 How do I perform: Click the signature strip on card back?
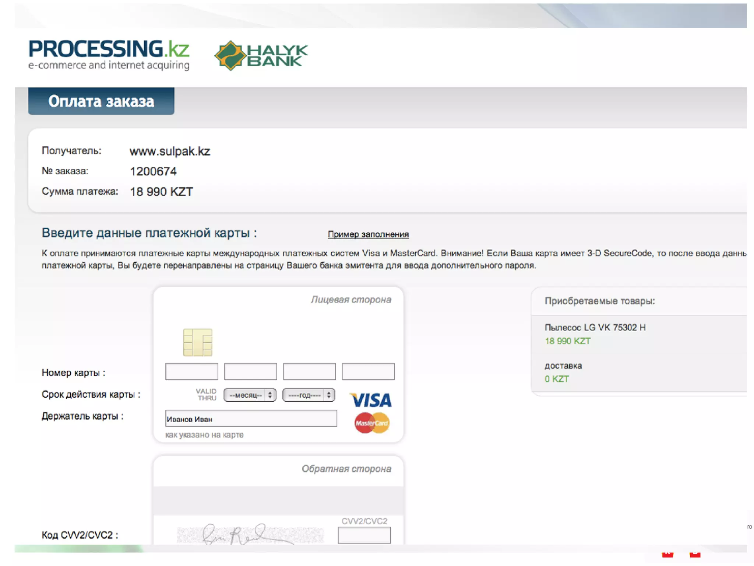pos(250,534)
